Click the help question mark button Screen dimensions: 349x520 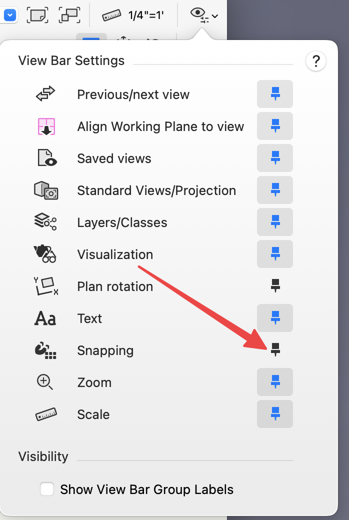pyautogui.click(x=316, y=60)
